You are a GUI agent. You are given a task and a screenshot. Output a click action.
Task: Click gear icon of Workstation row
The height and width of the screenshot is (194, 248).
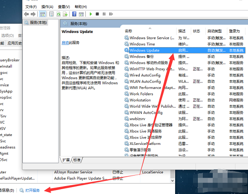pyautogui.click(x=126, y=100)
